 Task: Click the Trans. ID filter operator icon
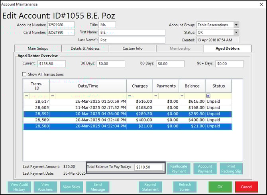(x=27, y=96)
